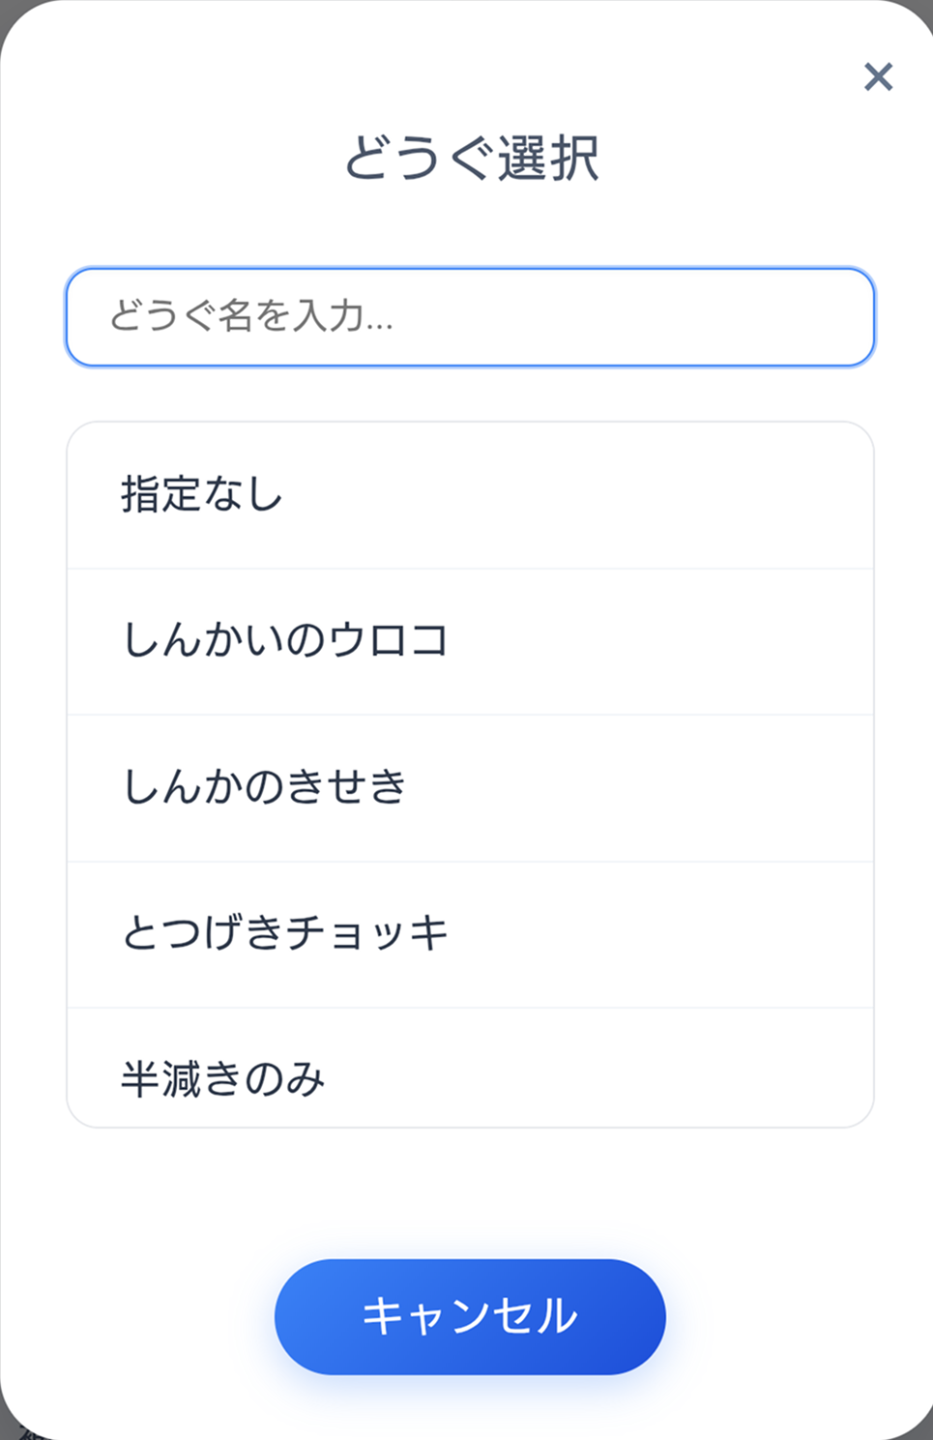Close the どうぐ選択 dialog with the X icon
The image size is (933, 1440).
click(878, 77)
